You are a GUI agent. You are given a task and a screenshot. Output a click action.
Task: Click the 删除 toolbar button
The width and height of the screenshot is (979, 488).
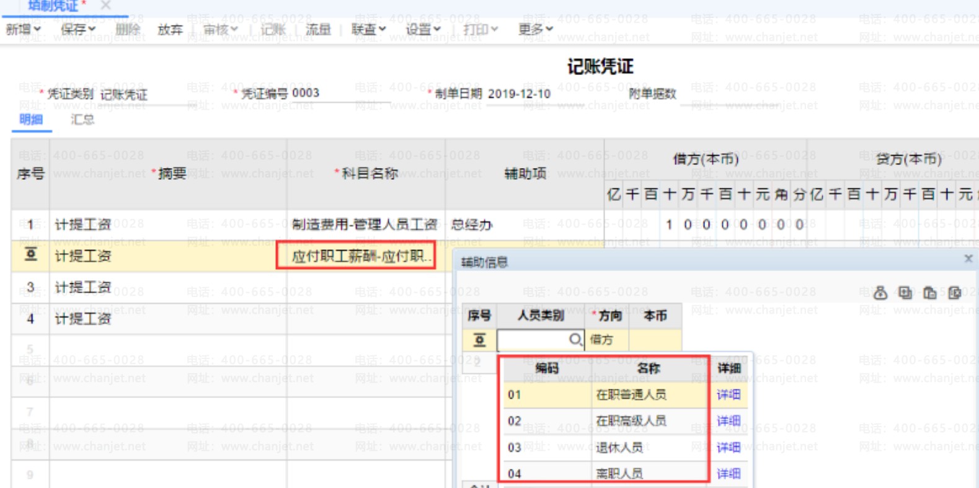click(x=128, y=29)
